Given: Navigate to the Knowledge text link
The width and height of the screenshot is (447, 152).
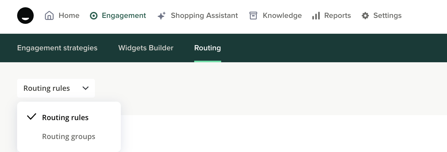Looking at the screenshot, I should [x=282, y=16].
